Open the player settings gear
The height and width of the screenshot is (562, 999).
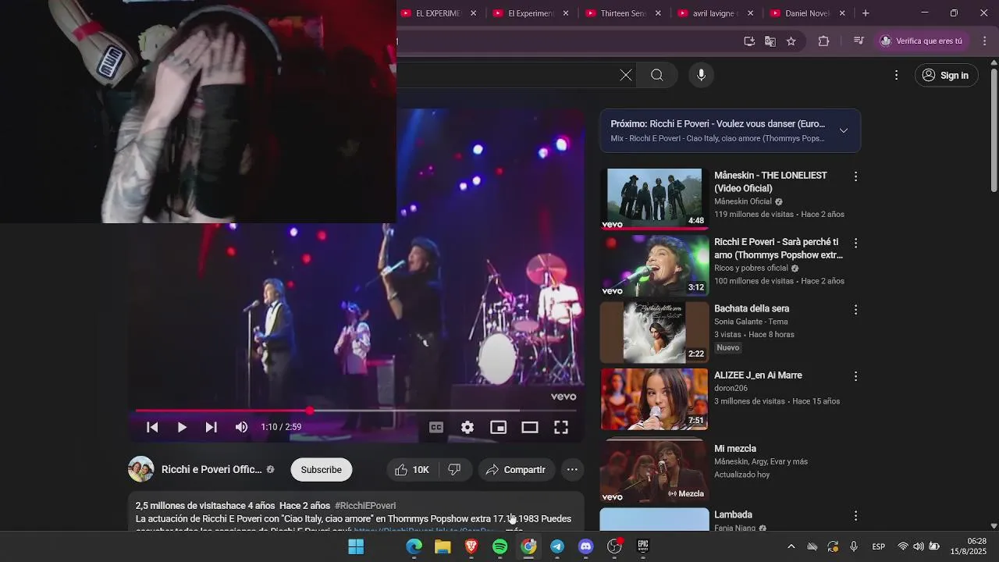(468, 427)
